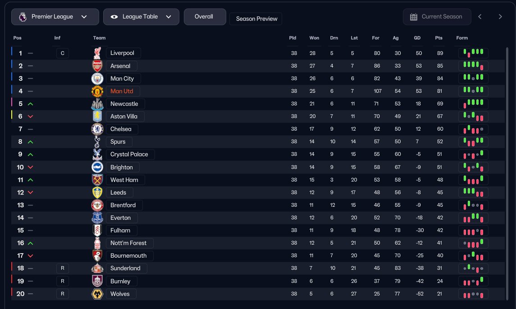Select the Overall table filter

(x=205, y=17)
